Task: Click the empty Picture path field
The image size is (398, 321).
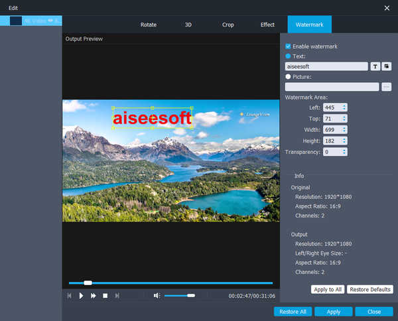Action: point(332,87)
